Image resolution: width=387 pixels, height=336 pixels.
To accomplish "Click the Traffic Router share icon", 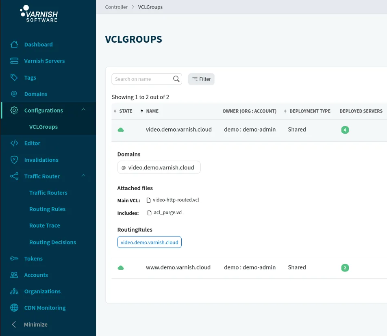I will [x=14, y=176].
